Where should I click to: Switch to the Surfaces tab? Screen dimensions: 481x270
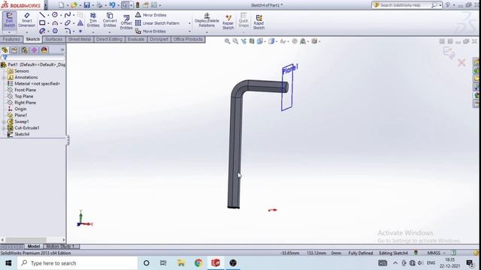(x=53, y=39)
